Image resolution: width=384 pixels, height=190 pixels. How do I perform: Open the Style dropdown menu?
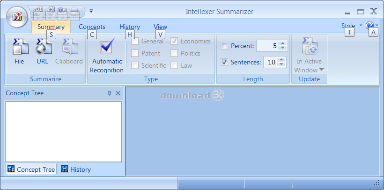(351, 26)
